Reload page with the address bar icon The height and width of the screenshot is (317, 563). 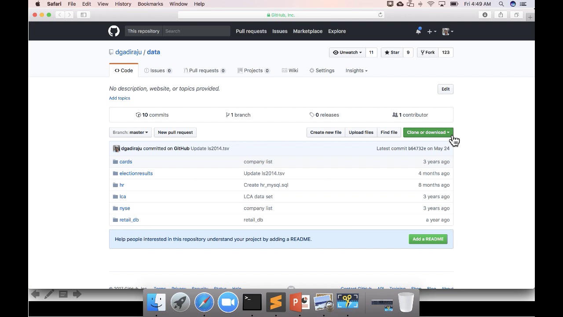tap(380, 15)
